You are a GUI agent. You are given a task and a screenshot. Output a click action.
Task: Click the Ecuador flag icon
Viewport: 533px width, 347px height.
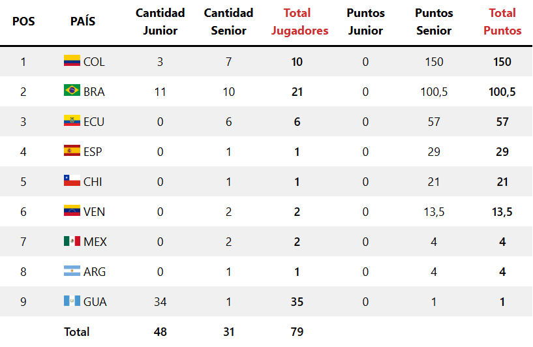[x=72, y=121]
